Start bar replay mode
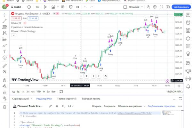Screen dimensions: 192x128 (77, 7)
